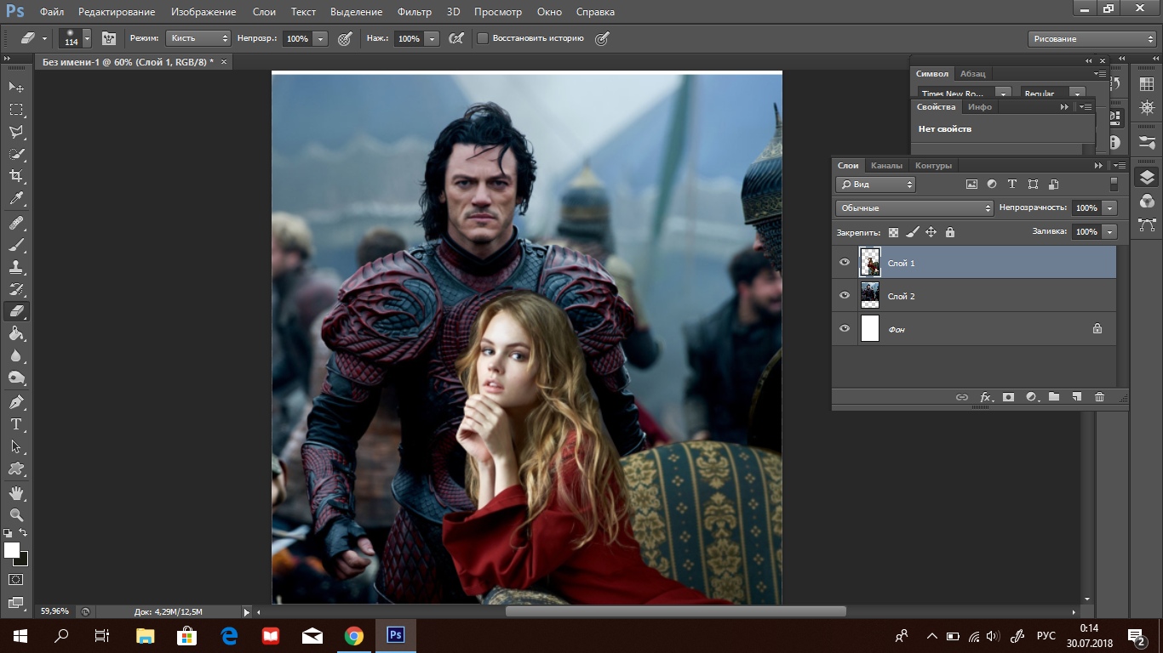
Task: Open Google Chrome from the taskbar
Action: [x=354, y=636]
